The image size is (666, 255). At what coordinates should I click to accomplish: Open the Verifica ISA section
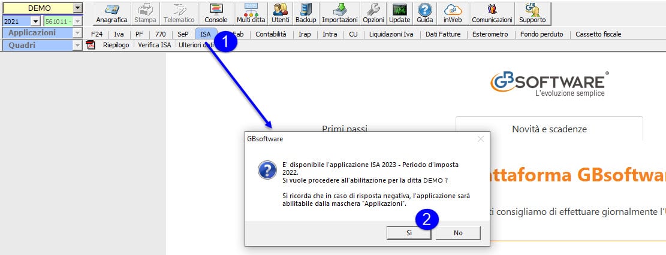point(155,45)
